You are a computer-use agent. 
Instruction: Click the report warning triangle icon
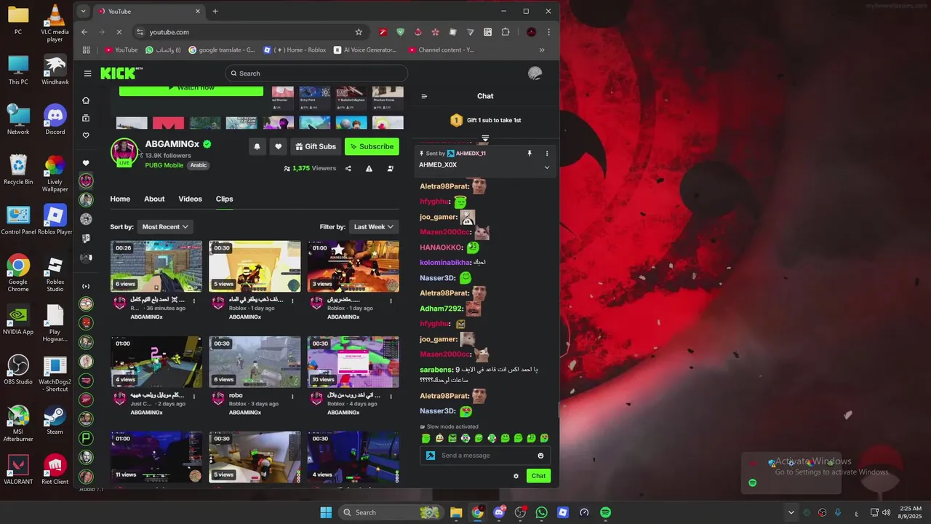(x=369, y=168)
